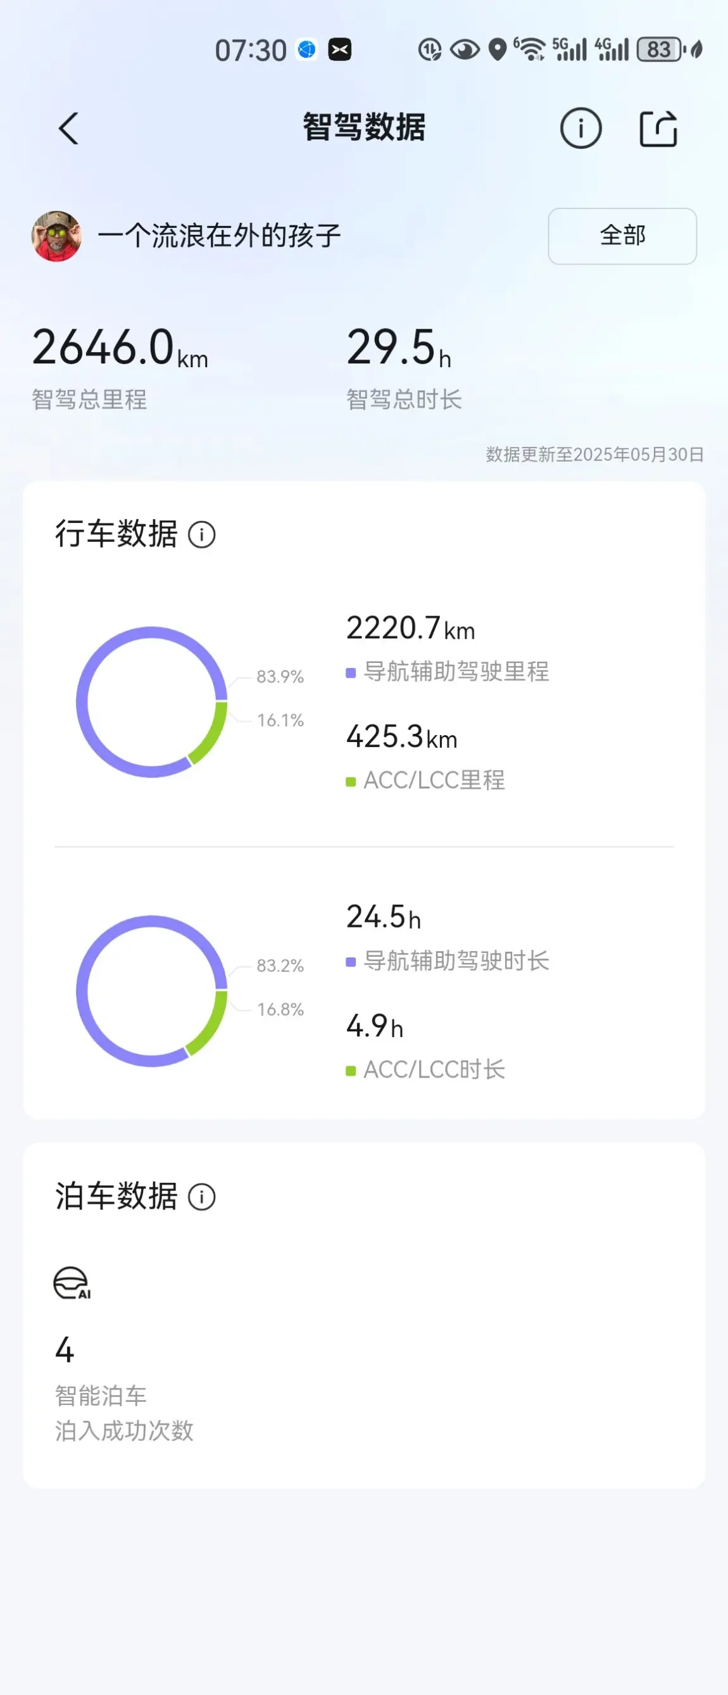728x1695 pixels.
Task: Open the info icon in header
Action: [581, 129]
